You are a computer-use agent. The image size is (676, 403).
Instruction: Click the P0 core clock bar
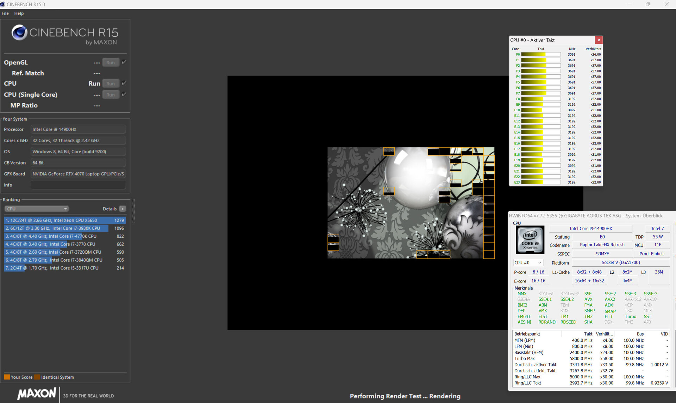(541, 55)
